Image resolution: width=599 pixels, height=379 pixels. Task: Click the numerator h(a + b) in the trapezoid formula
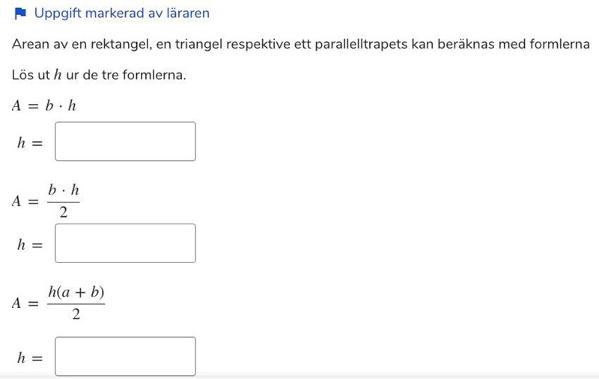[76, 292]
